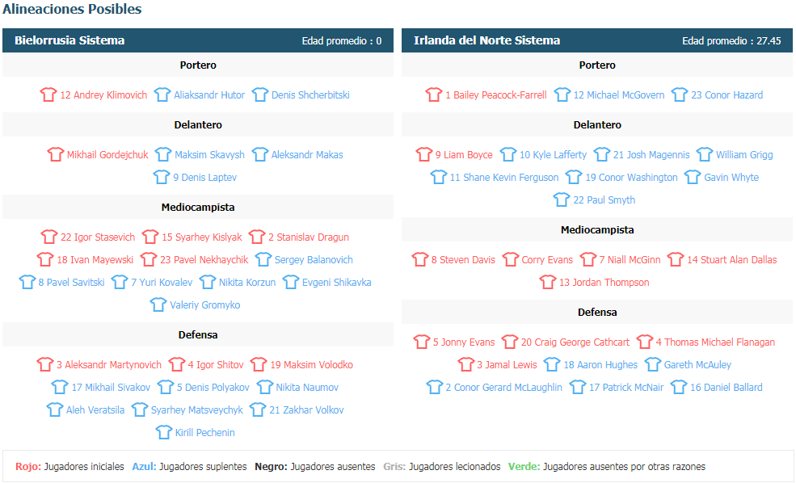The image size is (796, 483).
Task: Open player 12 Andrey Klimovich
Action: click(x=103, y=94)
